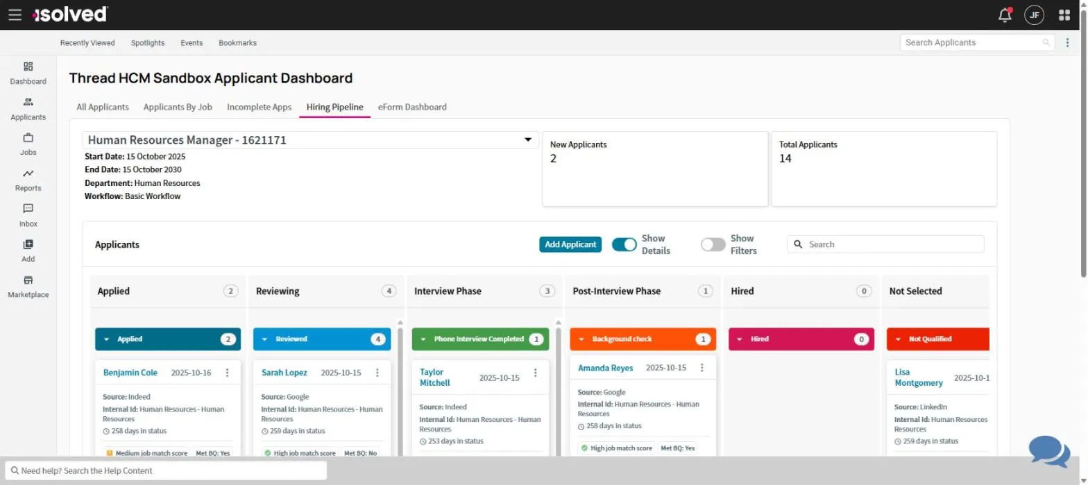Open the Human Resources Manager job dropdown
Image resolution: width=1088 pixels, height=485 pixels.
click(x=311, y=140)
